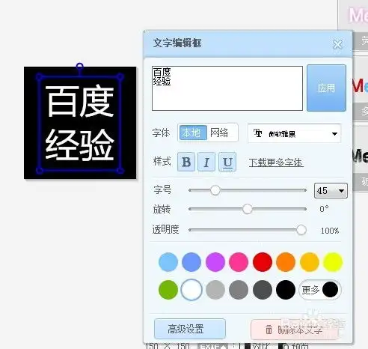This screenshot has width=368, height=349.
Task: Click the 应用 apply button
Action: coord(326,88)
